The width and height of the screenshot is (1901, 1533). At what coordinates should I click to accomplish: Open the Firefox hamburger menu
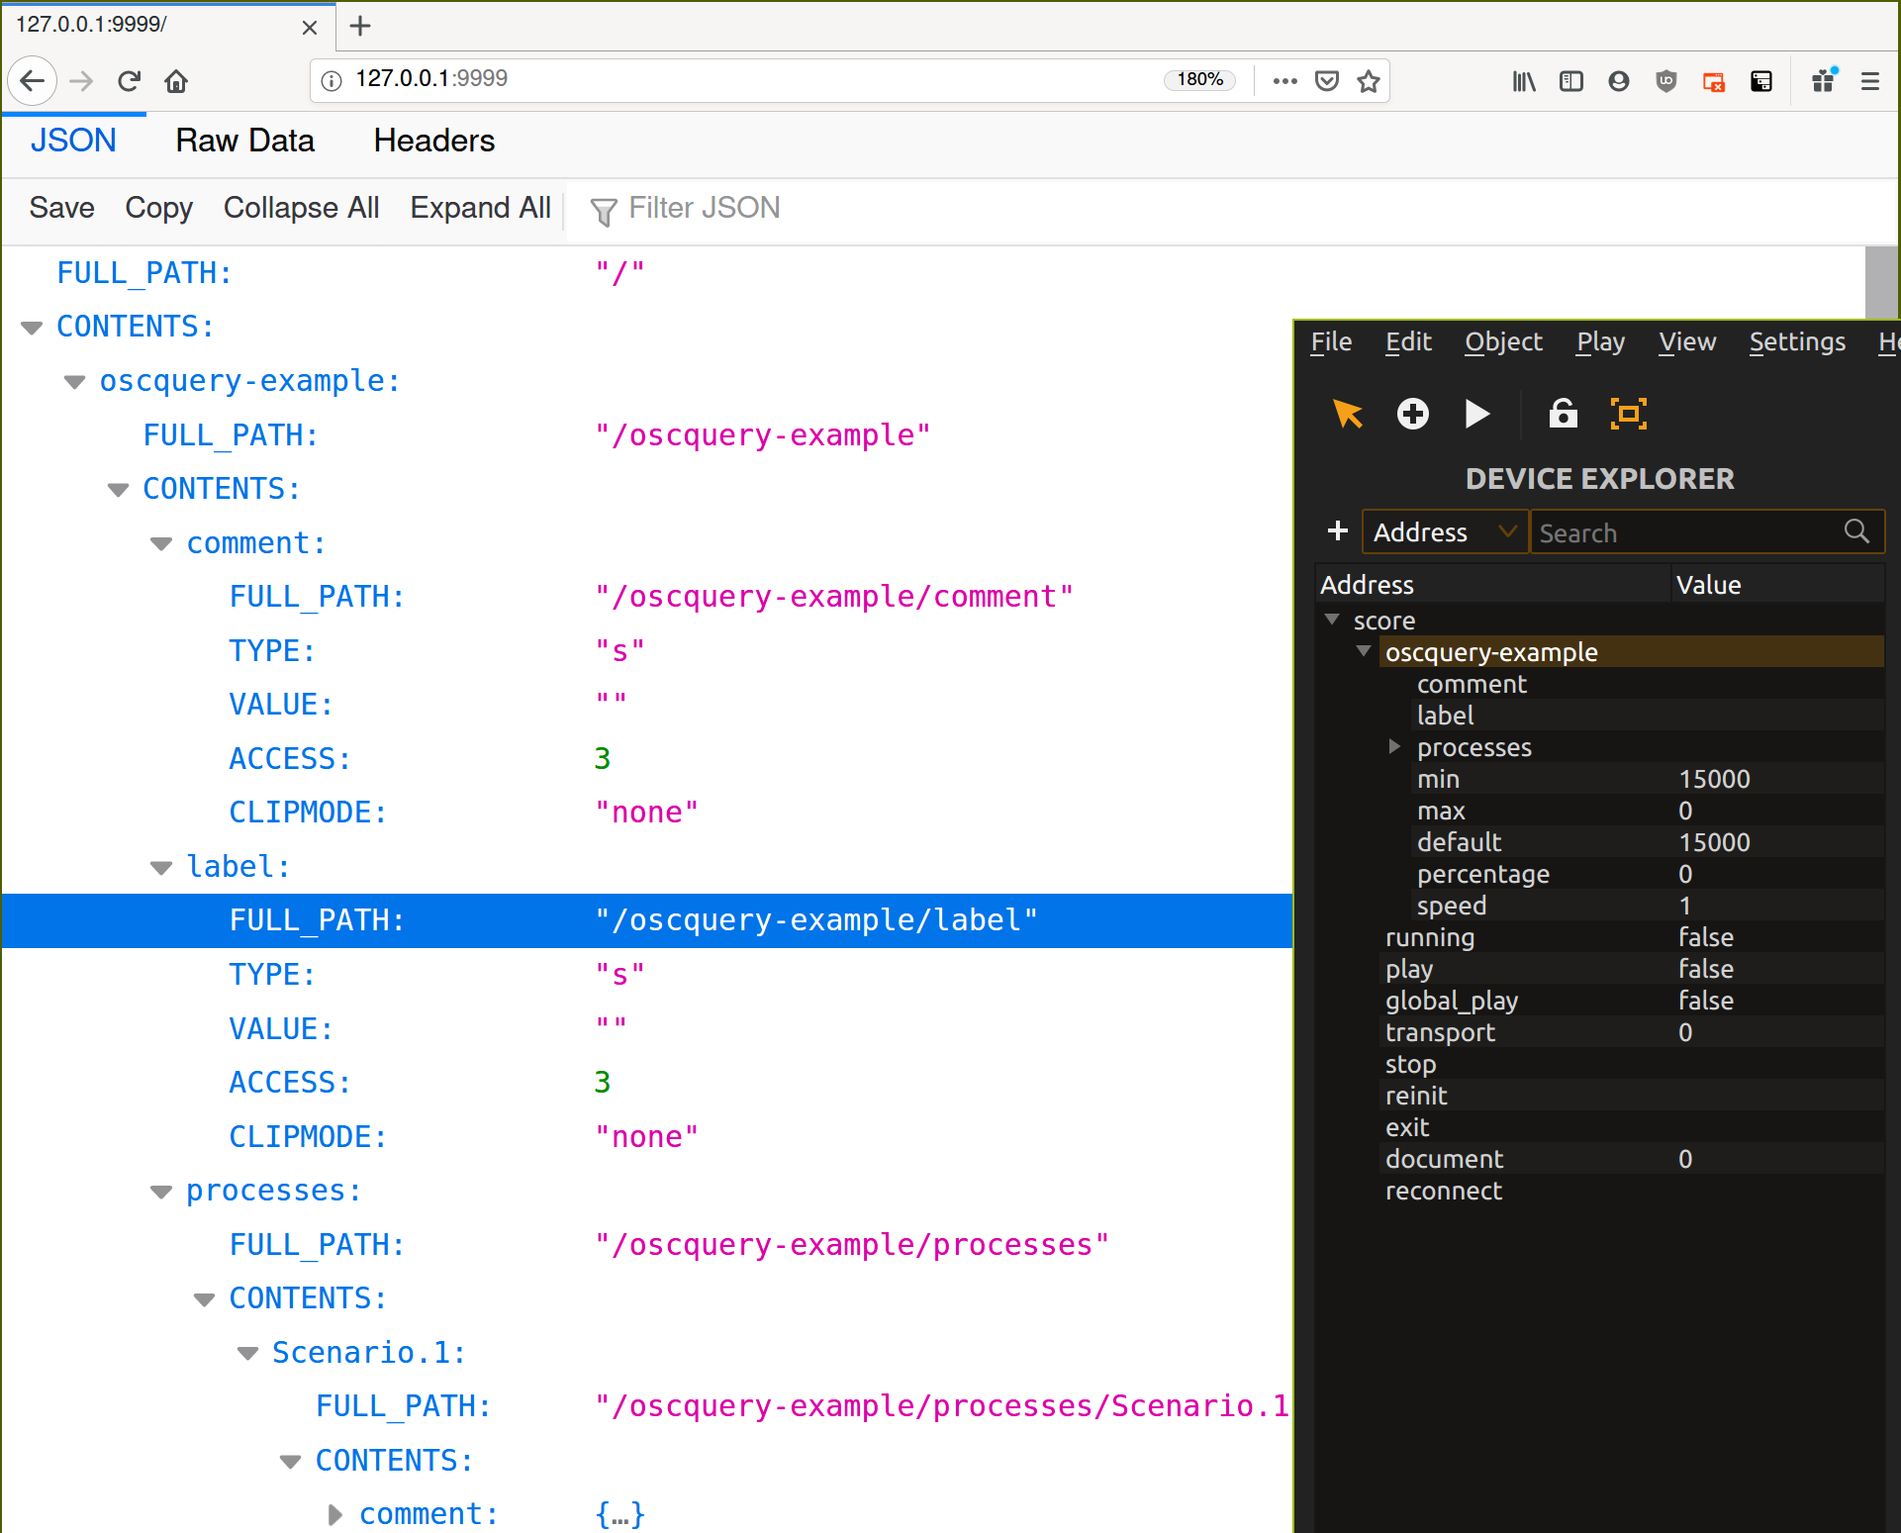click(x=1869, y=81)
